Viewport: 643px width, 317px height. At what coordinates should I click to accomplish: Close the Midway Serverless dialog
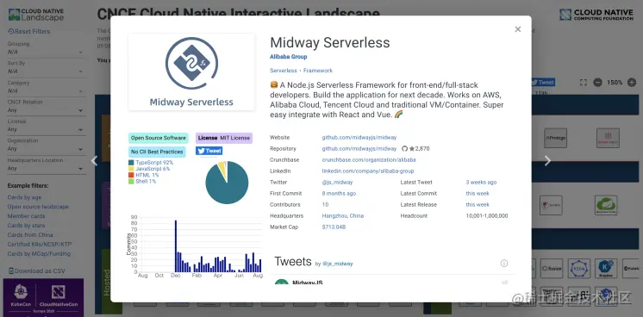518,29
